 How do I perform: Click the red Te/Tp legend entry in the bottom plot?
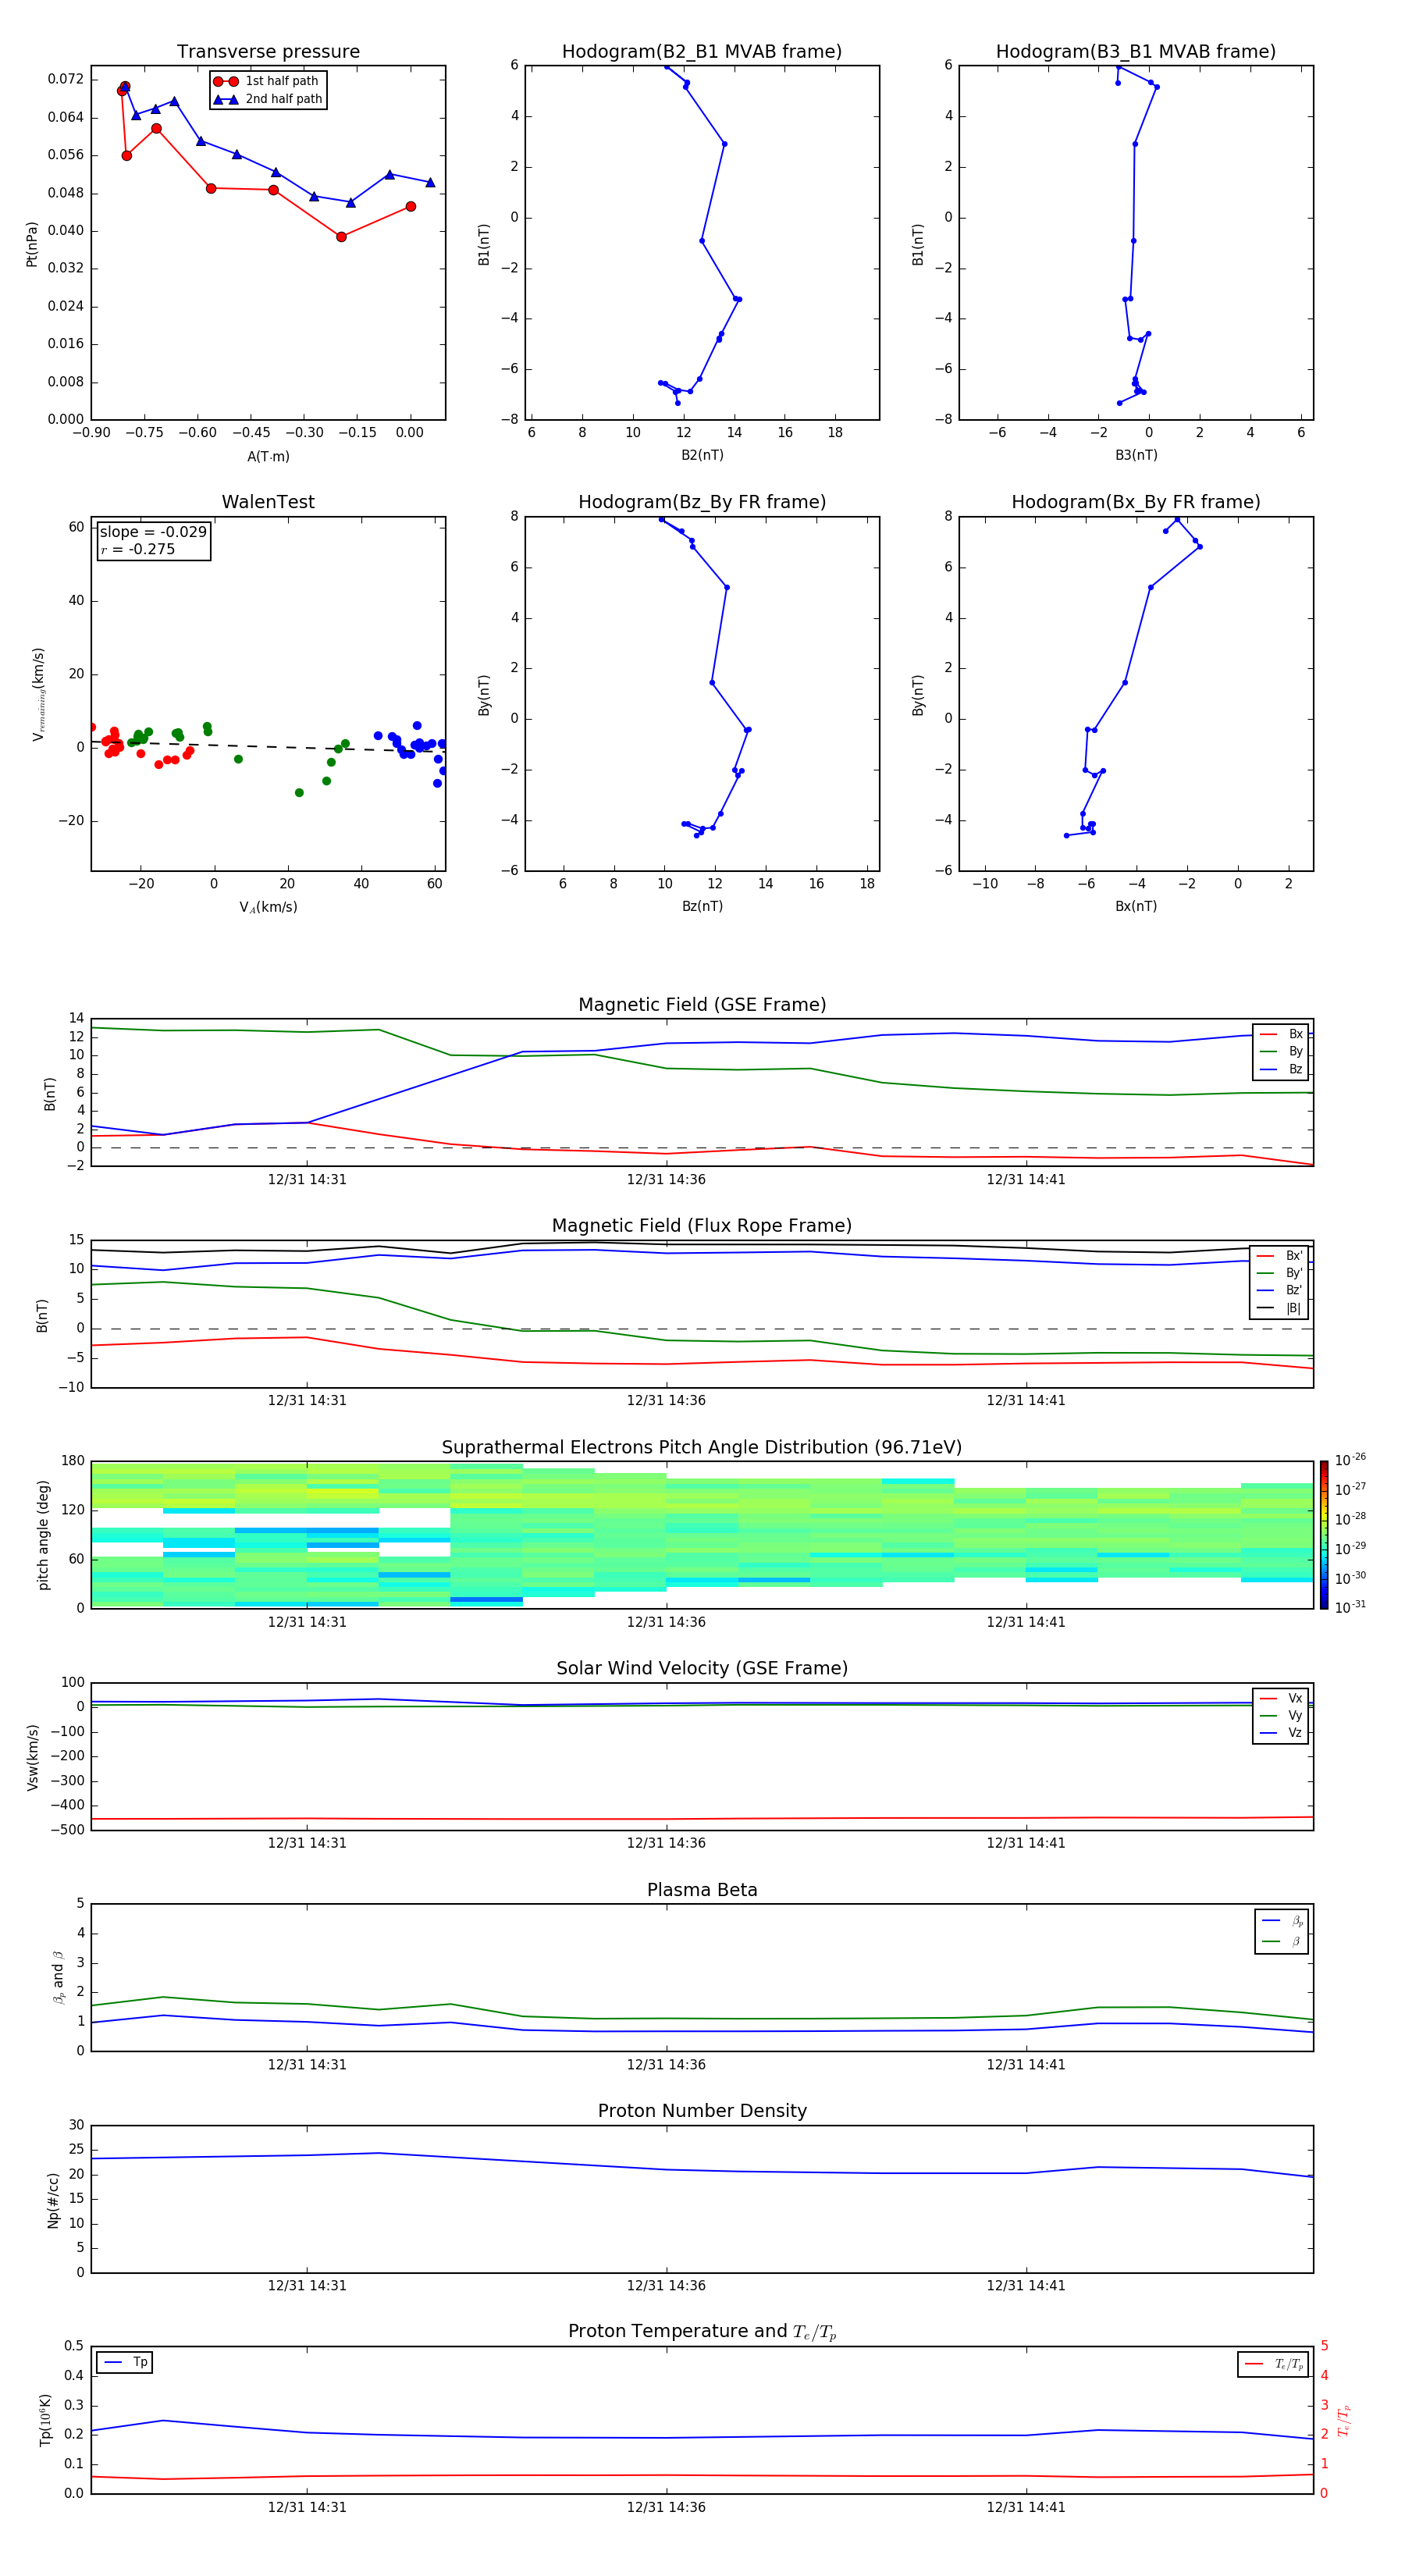pos(1272,2364)
